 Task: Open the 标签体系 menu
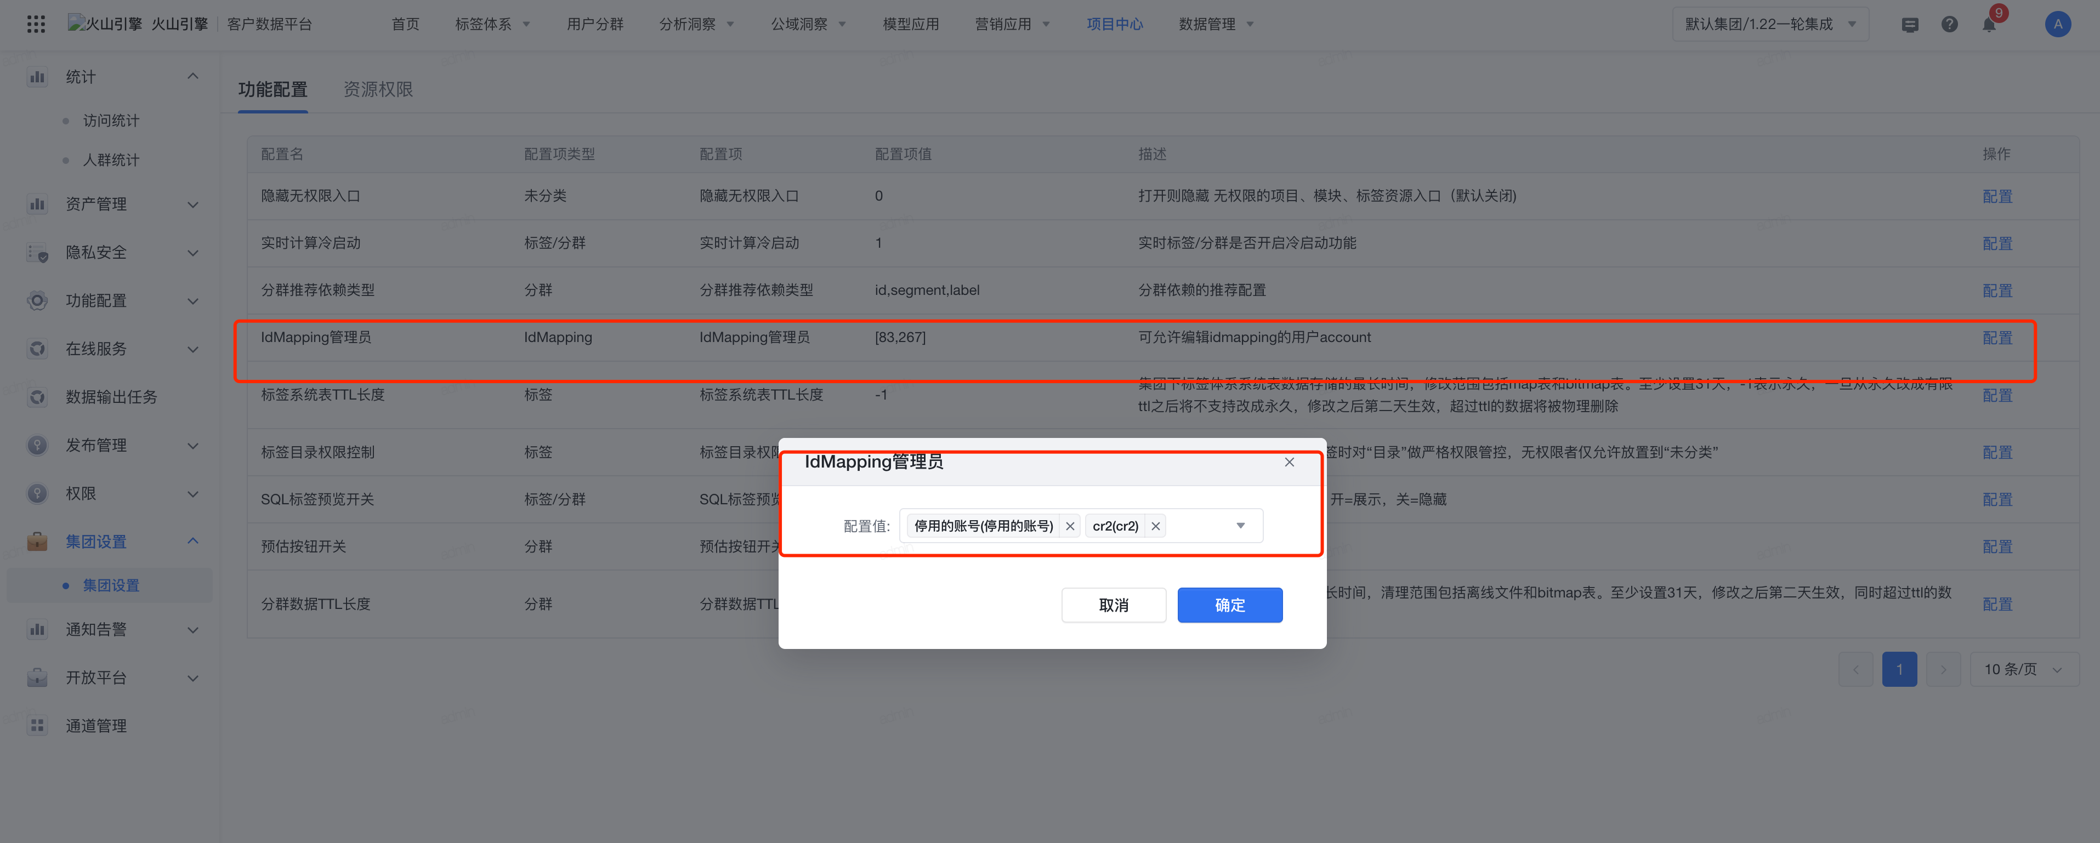point(492,25)
